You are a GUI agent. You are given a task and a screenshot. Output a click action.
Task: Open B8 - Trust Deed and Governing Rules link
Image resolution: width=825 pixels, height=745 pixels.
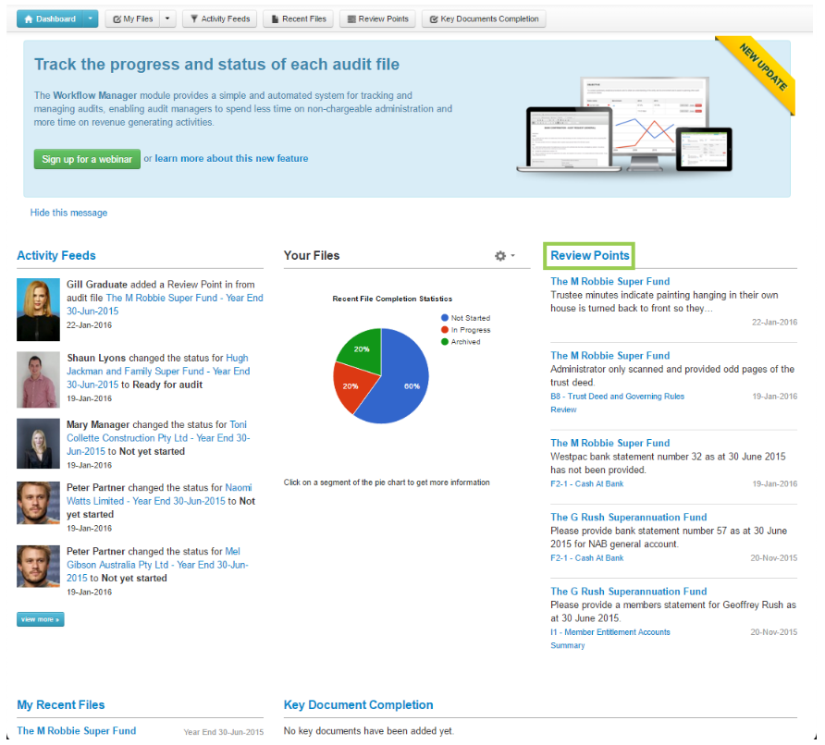[x=617, y=397]
